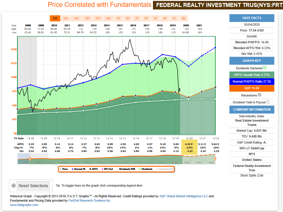Choose the 12Y time range tab

(87, 18)
